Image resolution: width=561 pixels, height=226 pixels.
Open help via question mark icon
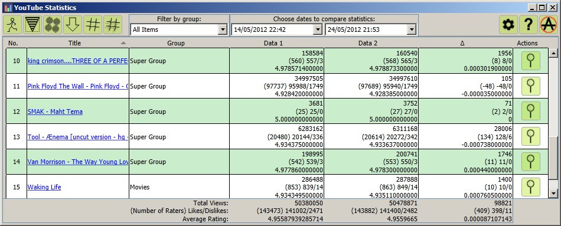[x=529, y=25]
